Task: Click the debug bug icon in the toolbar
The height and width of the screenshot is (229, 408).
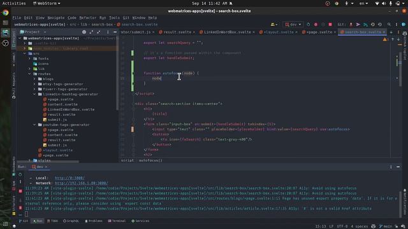Action: pos(316,24)
